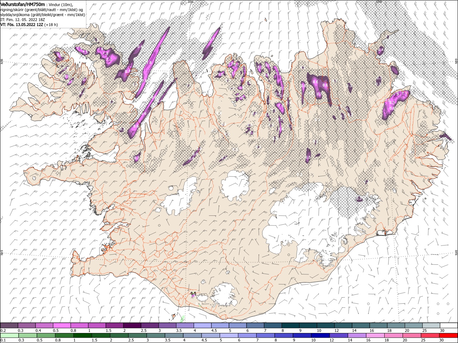Click the 10 label on the upper scale
Viewport: 458px width, 343px height.
(x=318, y=330)
